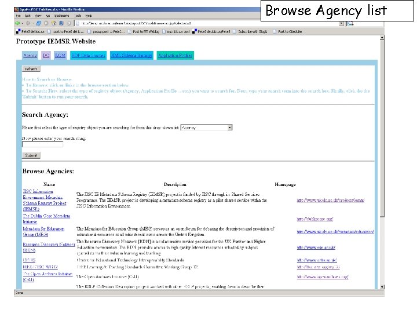
Task: Click the 'Homepage' column header
Action: coord(285,184)
